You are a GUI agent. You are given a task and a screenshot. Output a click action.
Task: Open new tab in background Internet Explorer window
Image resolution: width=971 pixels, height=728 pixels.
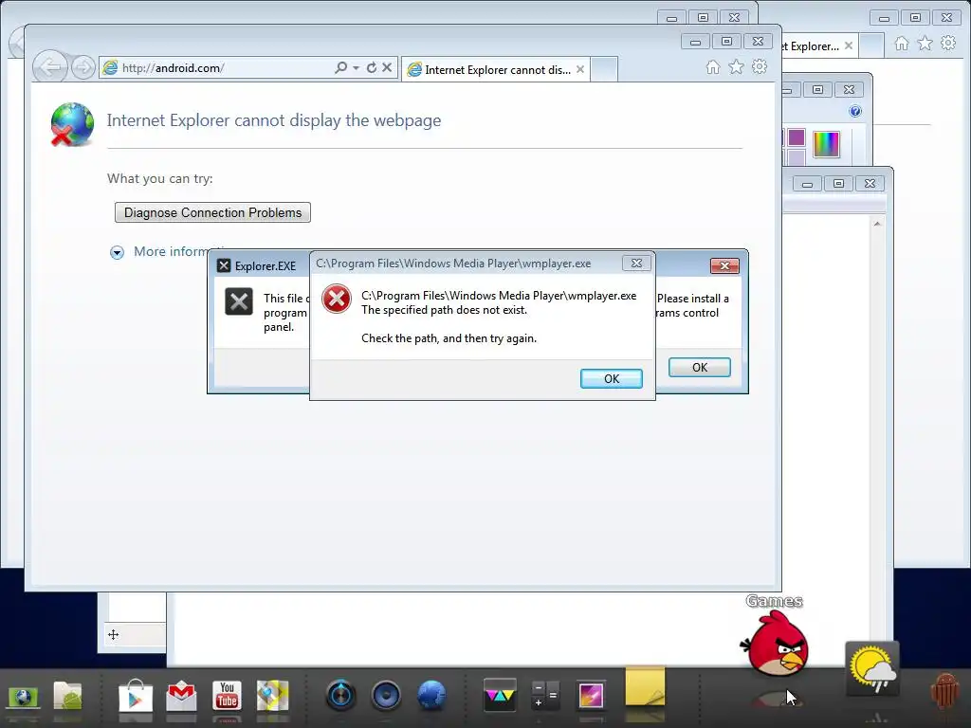871,45
